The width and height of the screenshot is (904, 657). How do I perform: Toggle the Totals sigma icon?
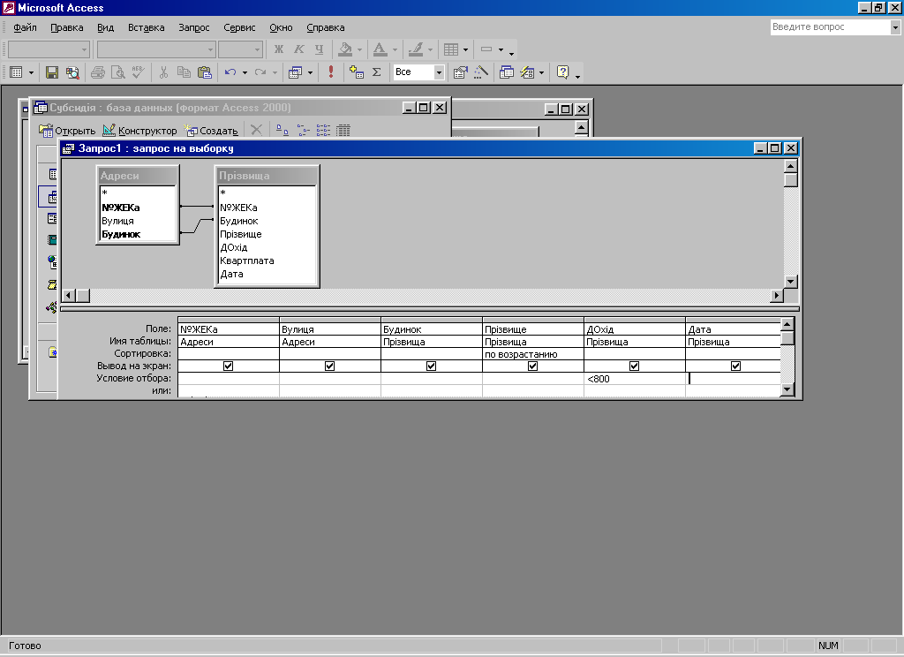tap(376, 72)
